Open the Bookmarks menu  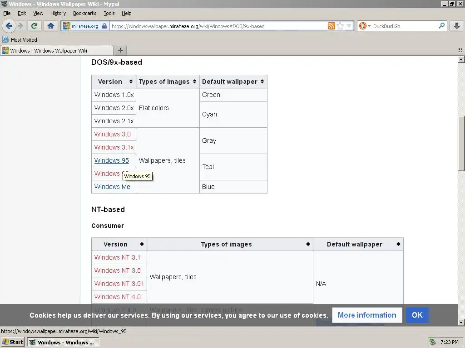[x=85, y=13]
